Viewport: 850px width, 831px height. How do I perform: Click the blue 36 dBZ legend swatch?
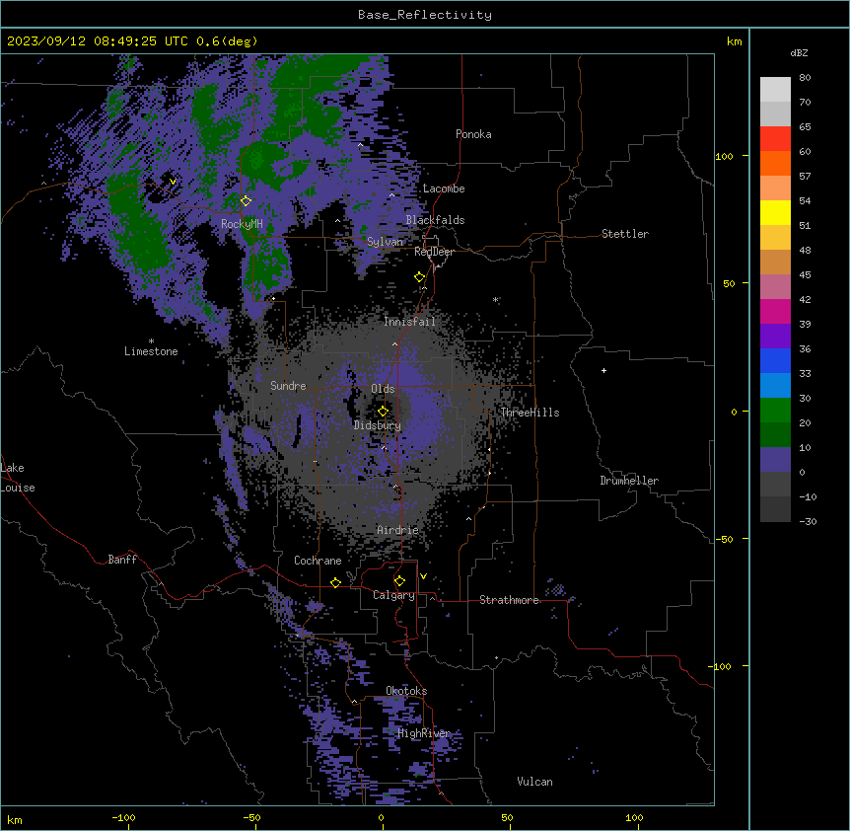pos(775,360)
